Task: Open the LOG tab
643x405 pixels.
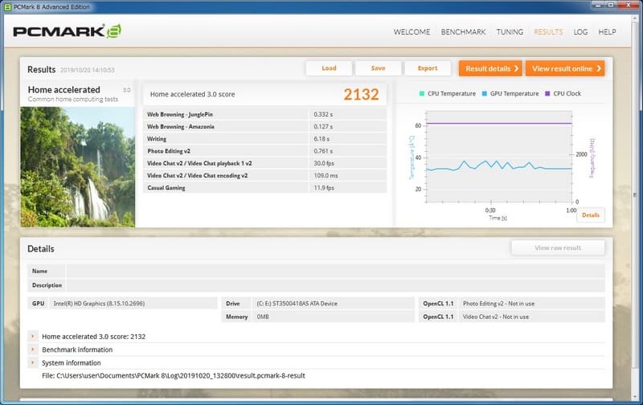Action: (x=580, y=32)
